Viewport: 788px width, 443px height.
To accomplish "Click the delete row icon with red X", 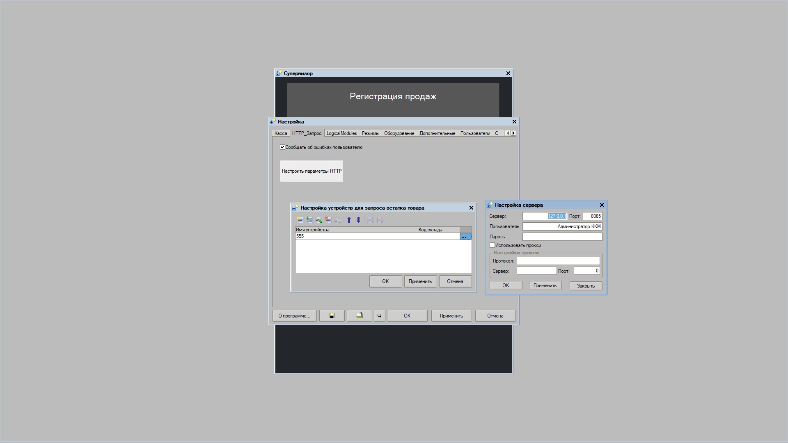I will click(x=328, y=220).
